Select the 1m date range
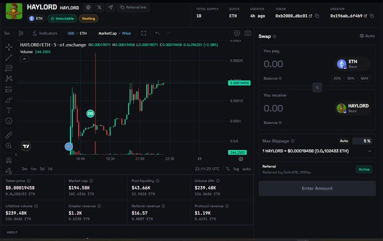The width and height of the screenshot is (383, 241). [x=33, y=169]
